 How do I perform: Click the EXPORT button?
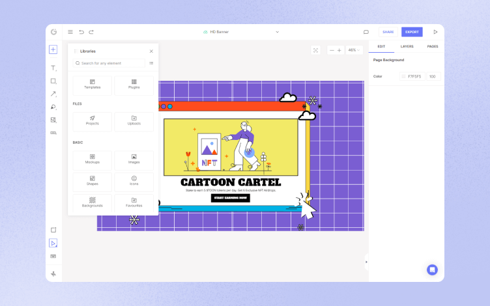coord(412,32)
